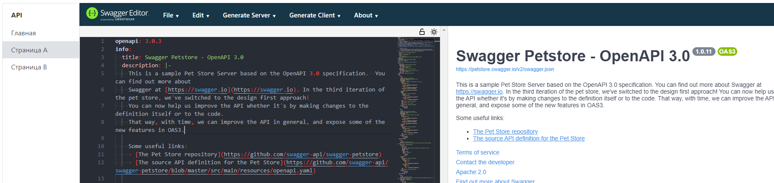Screen dimensions: 774x183
Task: Open the Apache 2.0 license link
Action: point(471,172)
